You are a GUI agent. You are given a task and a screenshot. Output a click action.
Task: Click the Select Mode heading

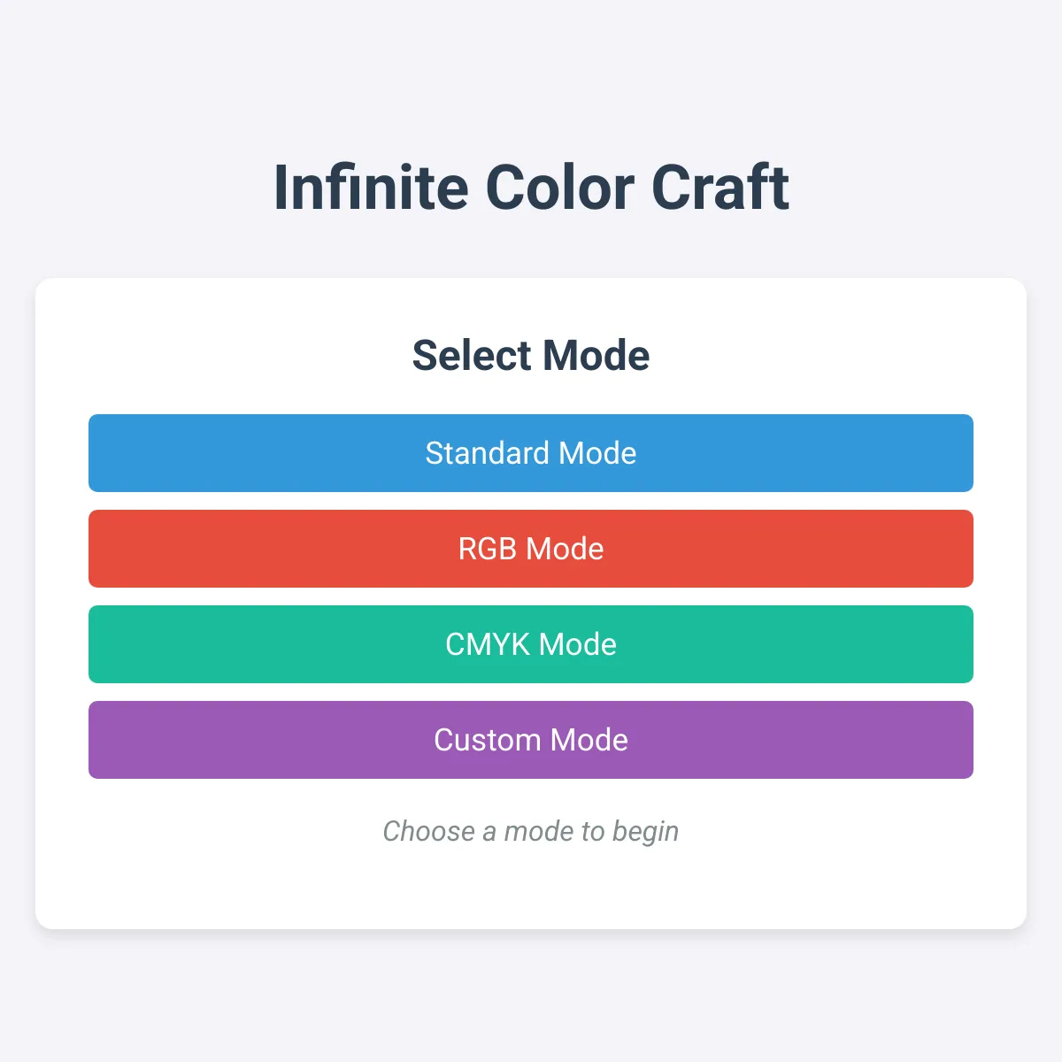(x=530, y=354)
